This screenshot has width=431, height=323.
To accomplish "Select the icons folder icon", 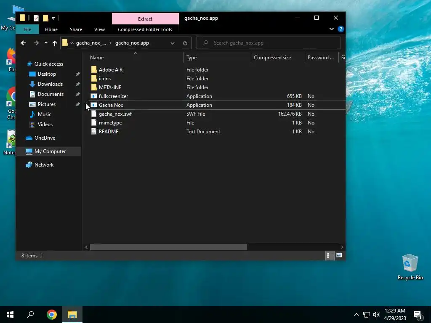I will point(94,78).
